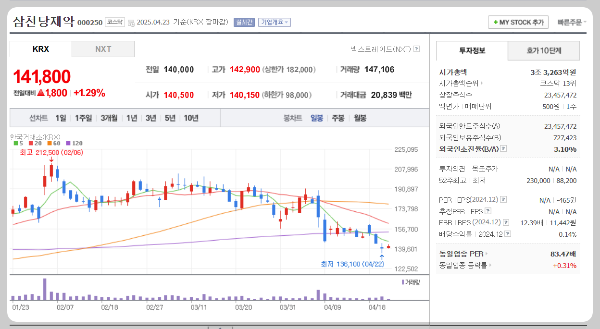600x329 pixels.
Task: Switch to the NXT exchange tab
Action: (x=103, y=49)
